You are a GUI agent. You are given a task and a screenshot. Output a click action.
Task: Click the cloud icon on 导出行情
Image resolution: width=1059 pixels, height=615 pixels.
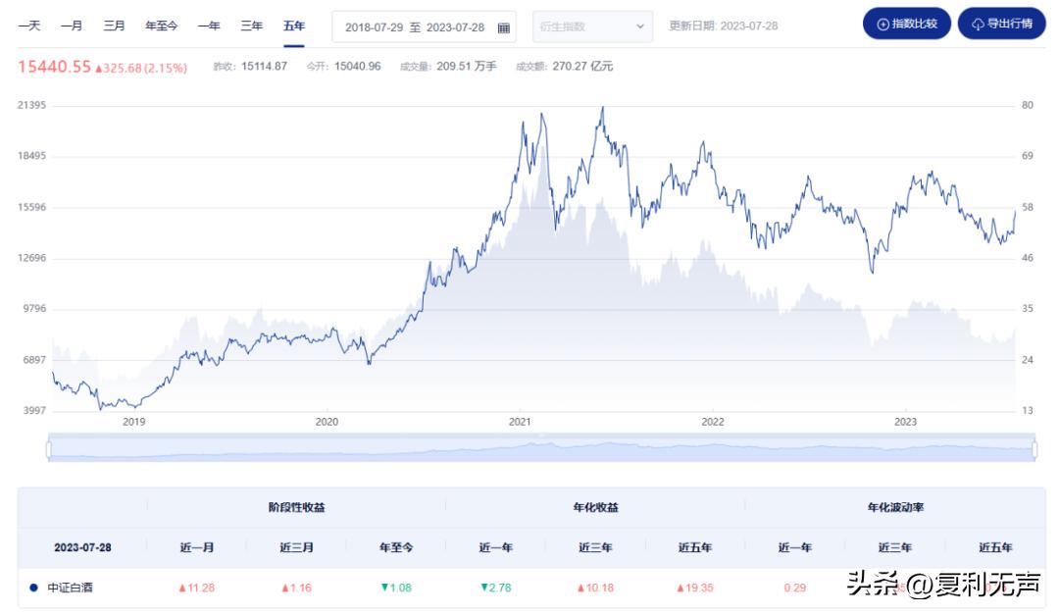[x=978, y=25]
